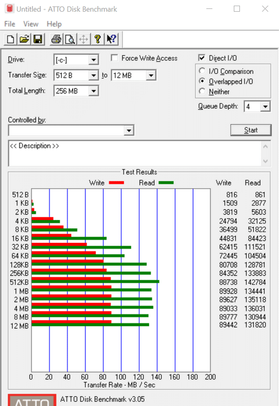Click the yellow question mark About icon
Screen dimensions: 279x406
click(98, 40)
